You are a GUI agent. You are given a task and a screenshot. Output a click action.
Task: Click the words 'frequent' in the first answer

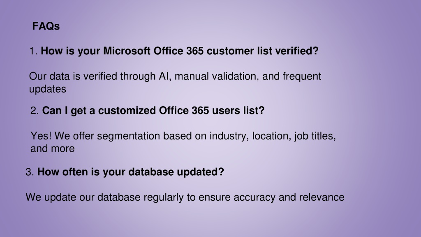tap(302, 76)
